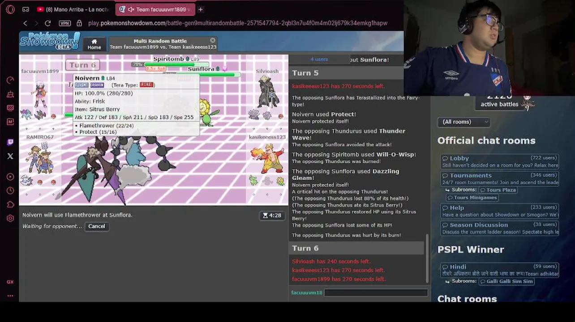
Task: Go to the Showdown Home tab
Action: tap(94, 44)
